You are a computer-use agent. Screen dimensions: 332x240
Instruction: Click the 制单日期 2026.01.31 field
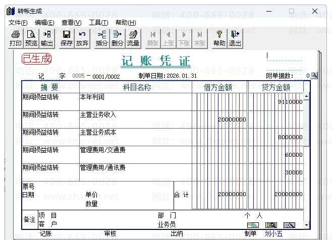pos(182,76)
